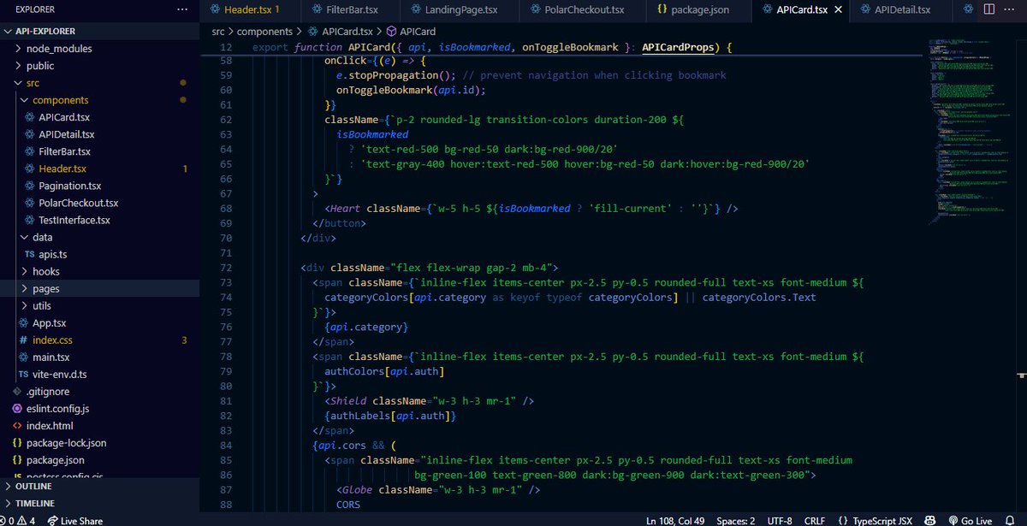Expand the pages folder
This screenshot has width=1027, height=526.
tap(45, 288)
